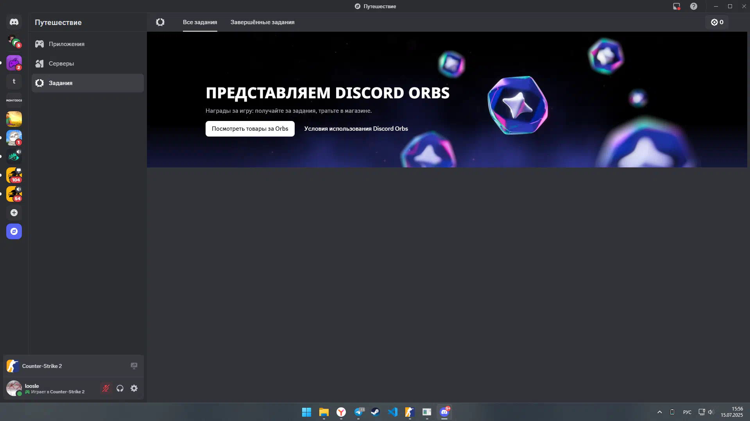
Task: Open the loosle user profile avatar
Action: (x=14, y=388)
